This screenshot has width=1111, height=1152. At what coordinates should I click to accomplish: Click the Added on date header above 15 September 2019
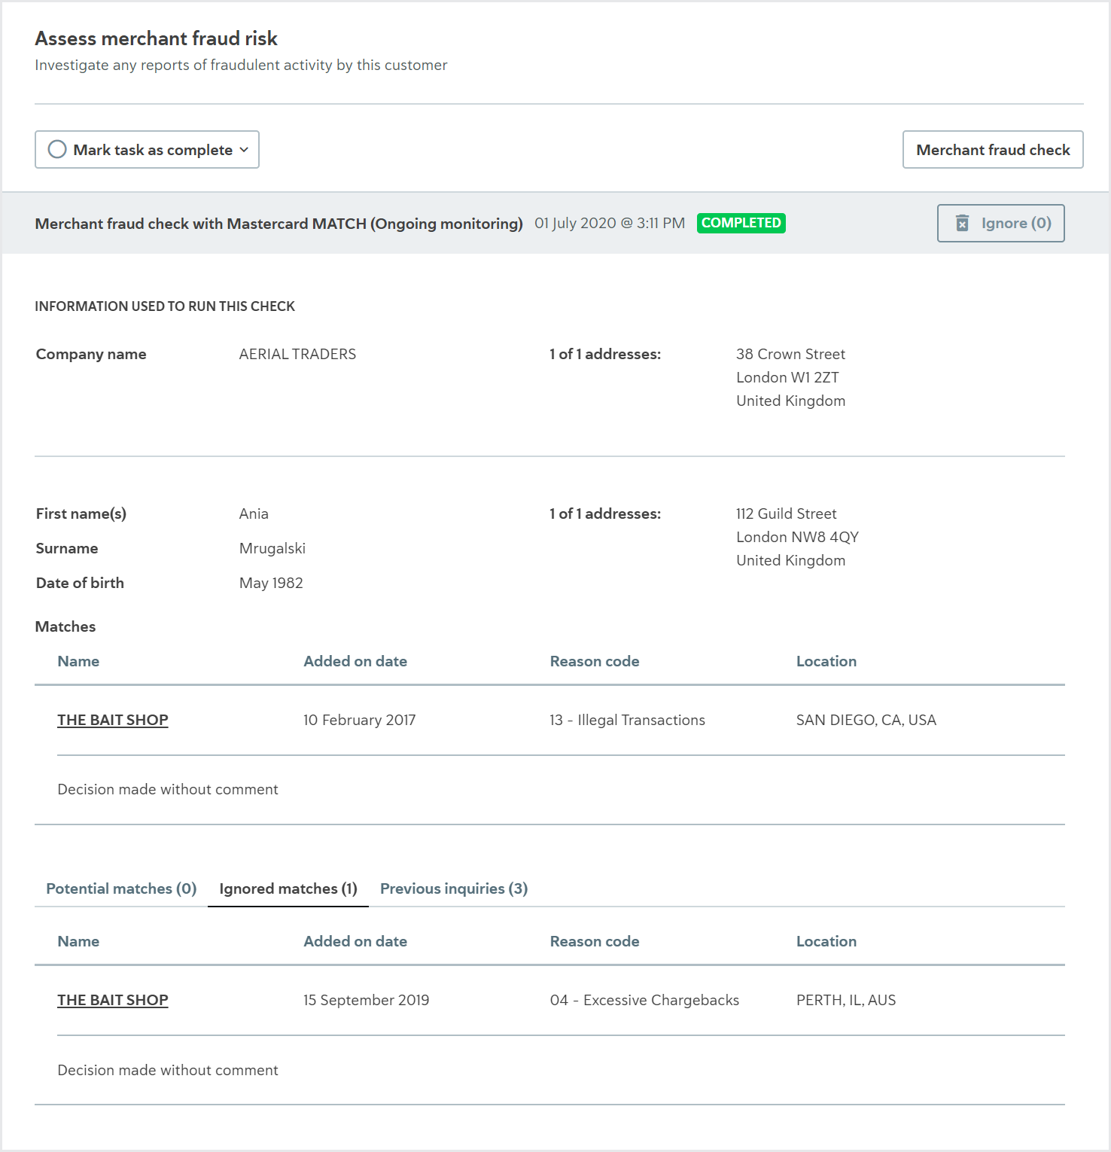coord(355,941)
